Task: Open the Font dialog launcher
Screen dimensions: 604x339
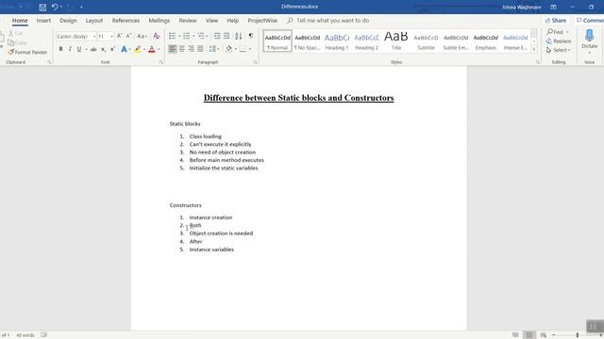Action: pyautogui.click(x=161, y=62)
